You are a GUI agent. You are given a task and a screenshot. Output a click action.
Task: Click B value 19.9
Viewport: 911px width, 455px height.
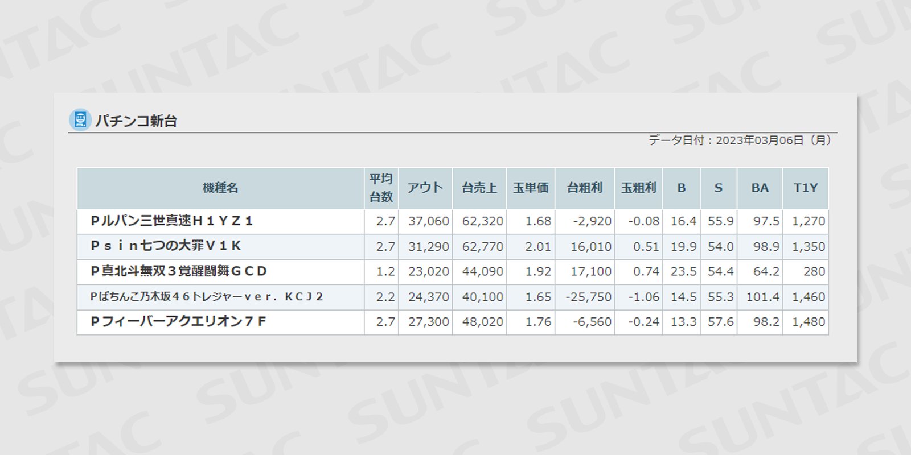tap(684, 247)
